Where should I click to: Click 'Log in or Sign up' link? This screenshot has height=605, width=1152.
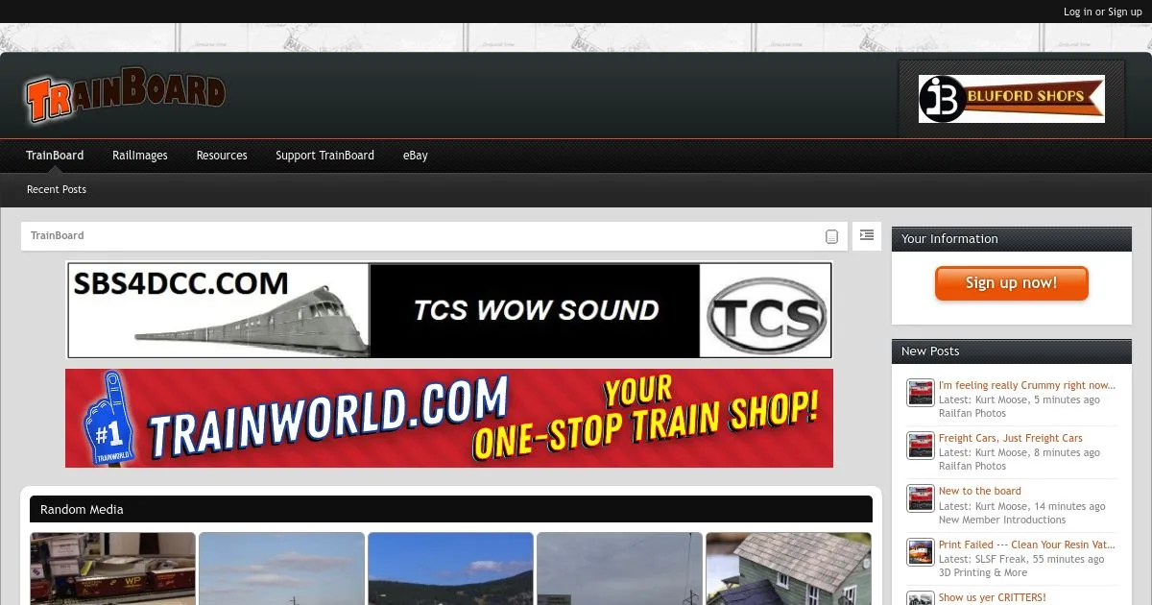[1102, 12]
